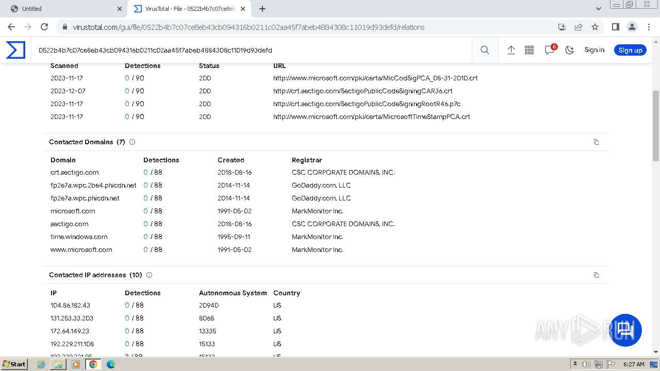Open File Explorer from taskbar
Viewport: 660px width, 371px height.
tap(58, 364)
